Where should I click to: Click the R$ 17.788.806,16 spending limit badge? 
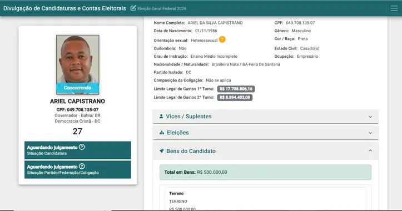coord(236,89)
